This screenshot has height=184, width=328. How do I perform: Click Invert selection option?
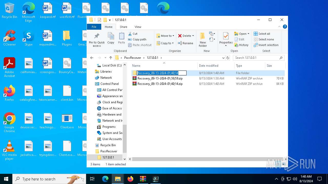(x=266, y=45)
